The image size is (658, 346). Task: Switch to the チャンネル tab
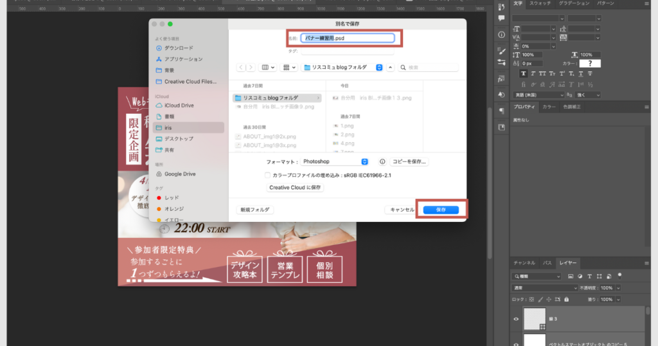524,263
